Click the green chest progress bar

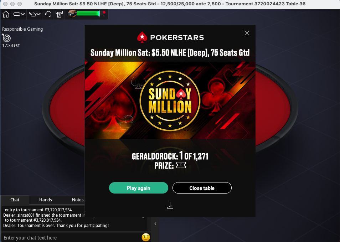point(88,14)
